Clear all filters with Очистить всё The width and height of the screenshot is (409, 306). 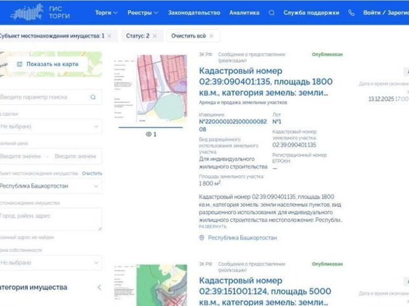point(193,36)
